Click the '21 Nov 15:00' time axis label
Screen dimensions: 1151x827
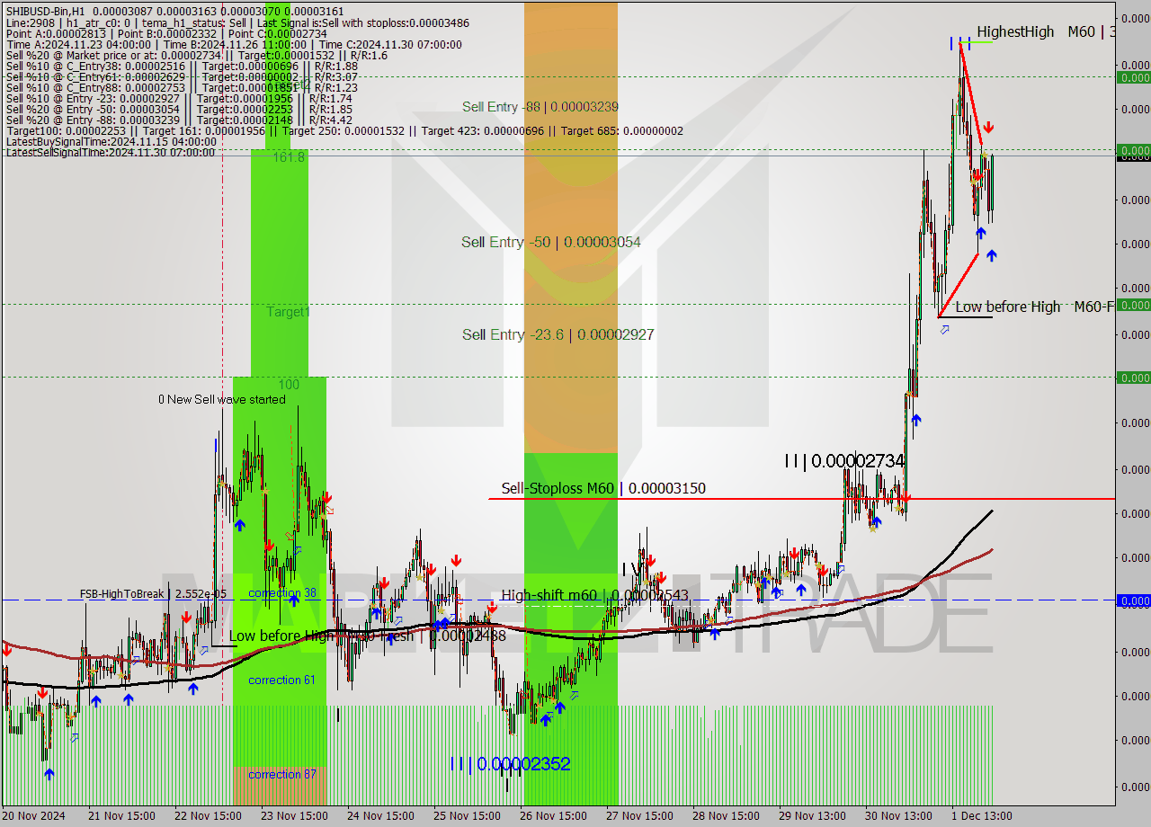click(x=121, y=816)
